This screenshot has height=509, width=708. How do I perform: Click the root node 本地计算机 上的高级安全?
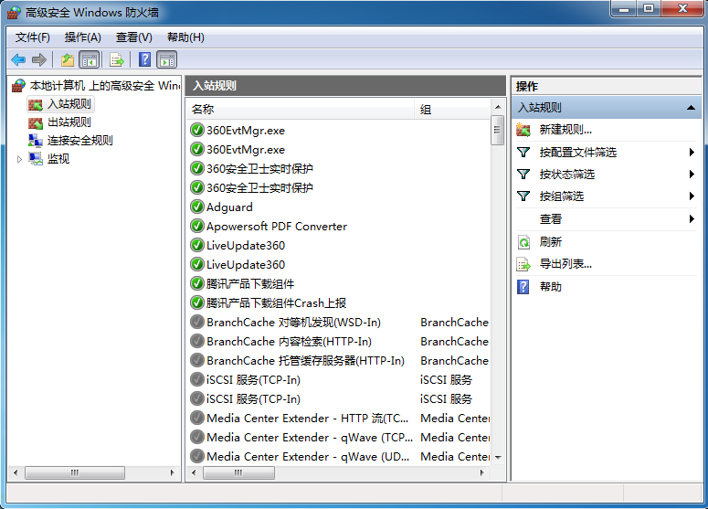[x=105, y=85]
